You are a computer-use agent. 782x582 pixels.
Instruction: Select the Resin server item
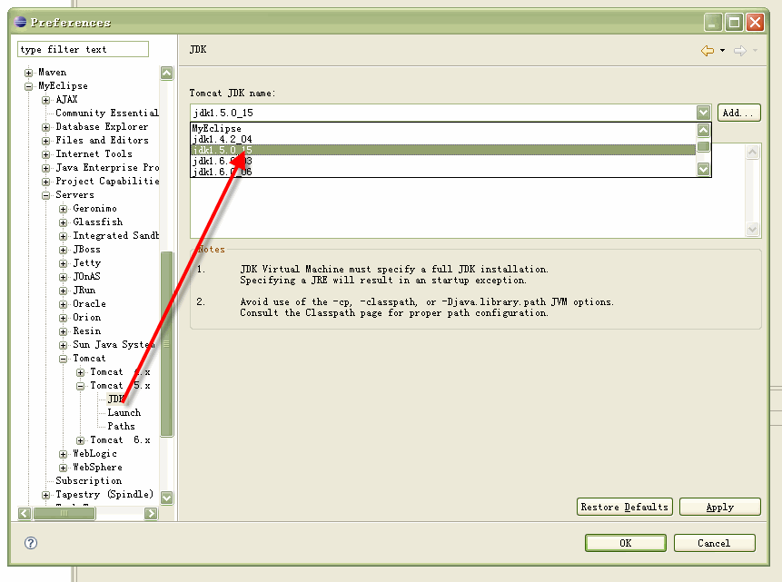tap(87, 331)
